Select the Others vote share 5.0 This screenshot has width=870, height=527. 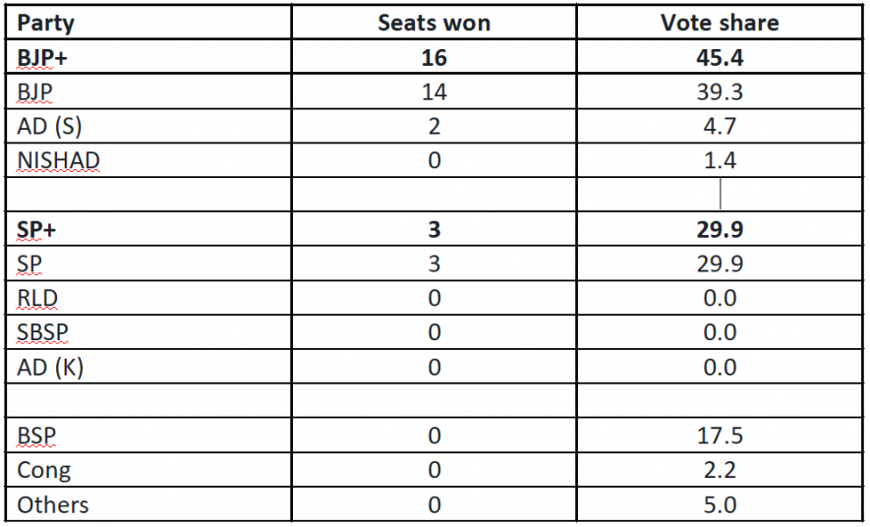pyautogui.click(x=720, y=504)
